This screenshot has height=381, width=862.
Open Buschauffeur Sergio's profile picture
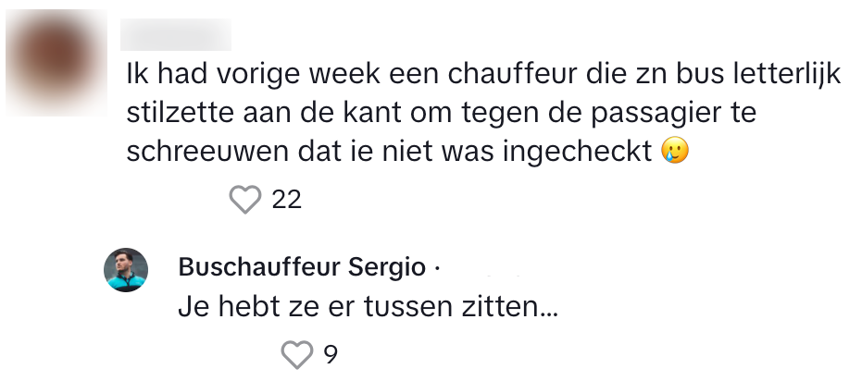click(126, 270)
